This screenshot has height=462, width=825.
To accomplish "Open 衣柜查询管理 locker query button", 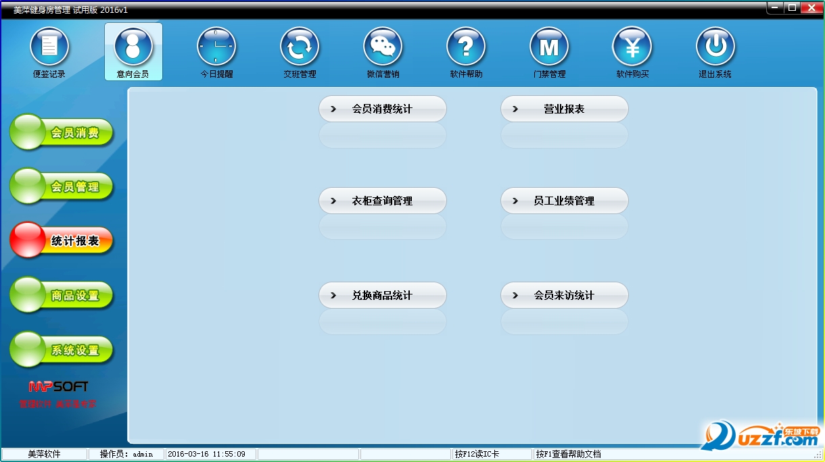I will coord(383,201).
